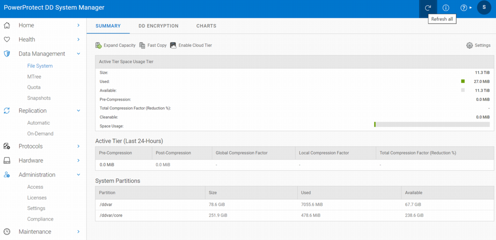Click the 7055.6 MiB used value
Screen dimensions: 496x240
pyautogui.click(x=312, y=205)
